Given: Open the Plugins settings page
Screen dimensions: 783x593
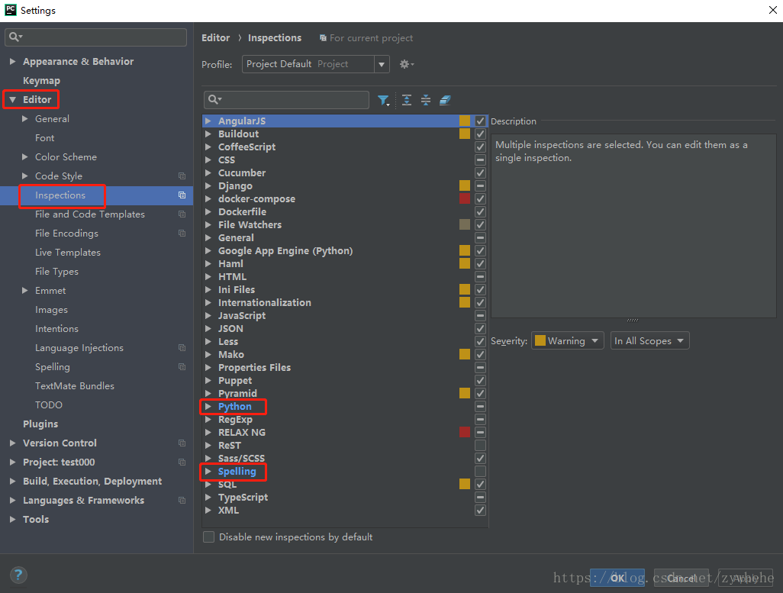Looking at the screenshot, I should pos(40,424).
